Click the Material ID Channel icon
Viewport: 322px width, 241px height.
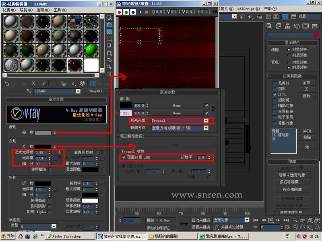(73, 84)
